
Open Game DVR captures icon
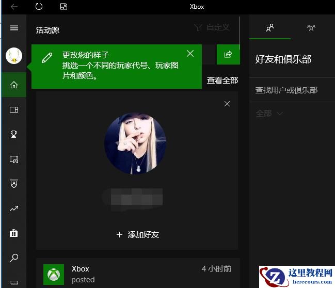coord(14,159)
